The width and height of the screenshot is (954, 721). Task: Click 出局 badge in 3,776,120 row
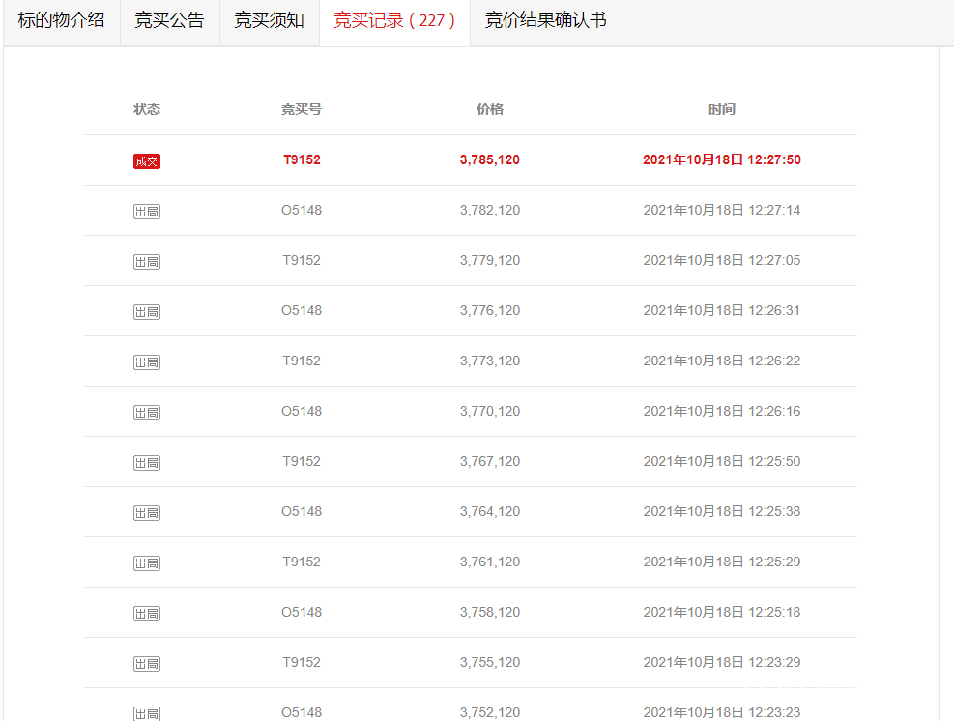click(147, 312)
